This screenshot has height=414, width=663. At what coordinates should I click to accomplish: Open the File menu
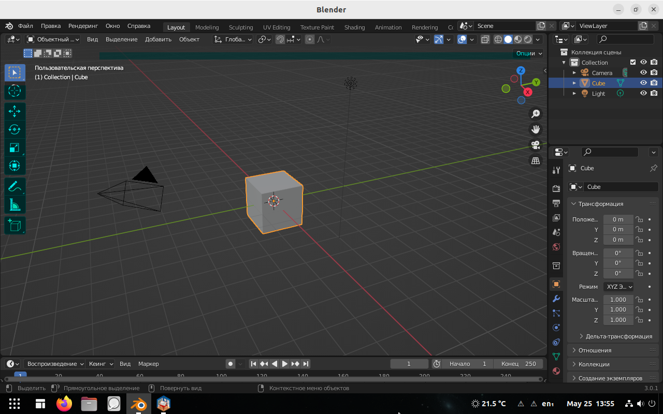tap(25, 26)
